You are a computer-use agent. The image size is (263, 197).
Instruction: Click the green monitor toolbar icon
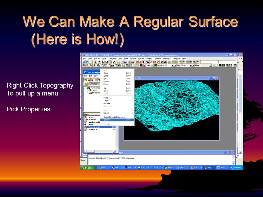[x=156, y=65]
